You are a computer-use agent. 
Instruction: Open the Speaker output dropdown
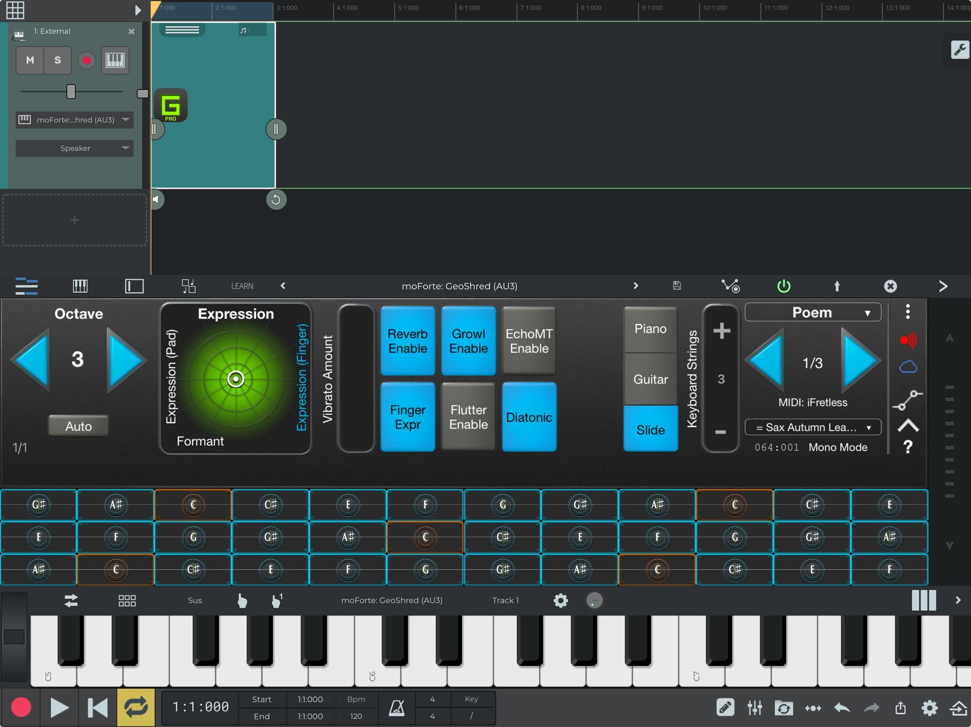(x=75, y=148)
